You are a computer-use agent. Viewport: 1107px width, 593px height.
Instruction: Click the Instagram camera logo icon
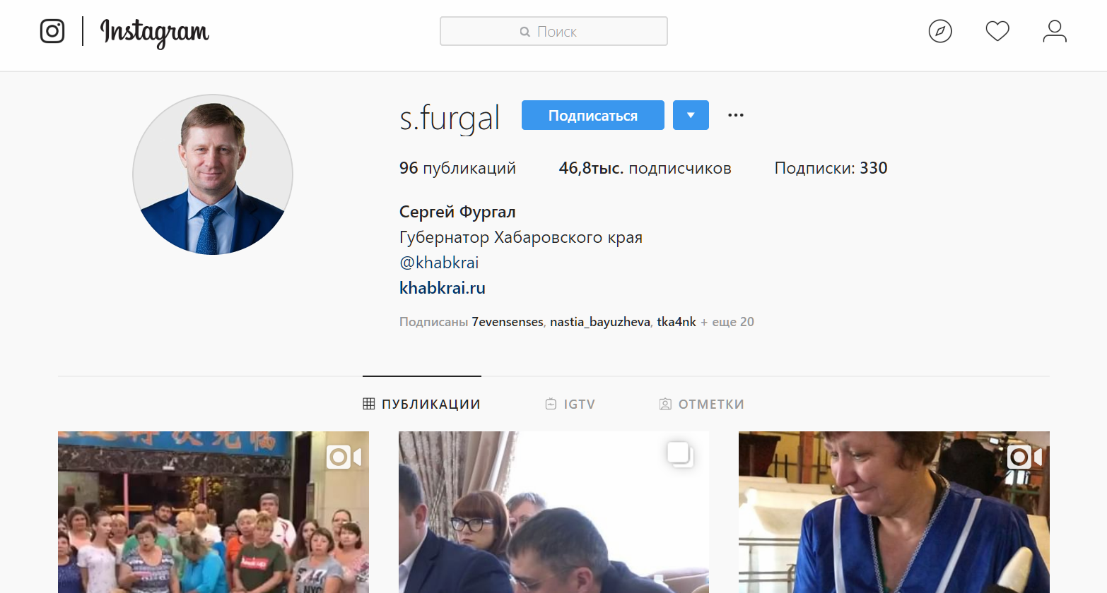(x=52, y=31)
